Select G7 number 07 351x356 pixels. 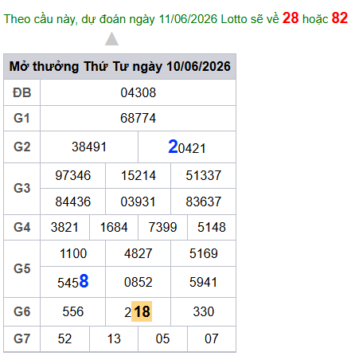[x=212, y=339]
